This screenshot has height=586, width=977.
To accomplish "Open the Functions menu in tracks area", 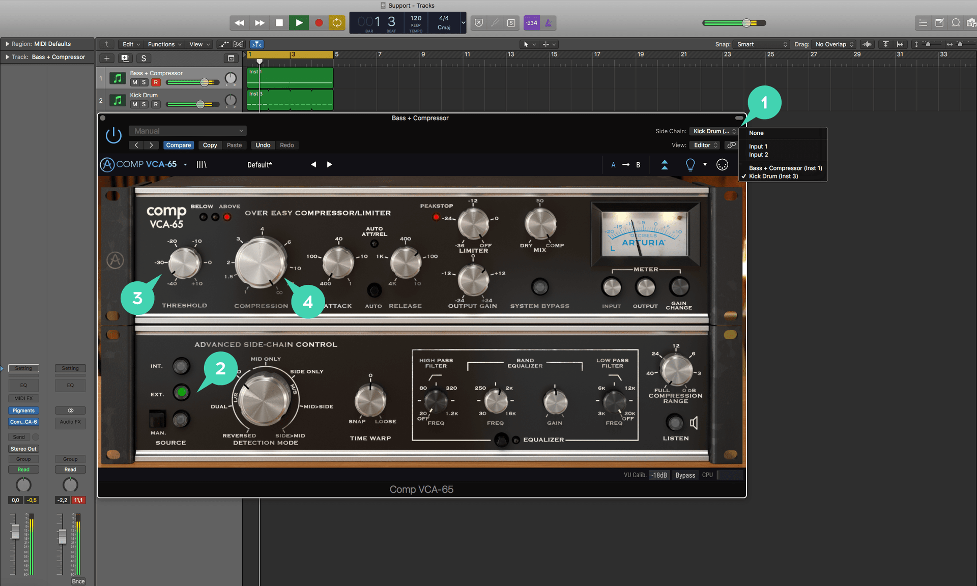I will (x=164, y=44).
